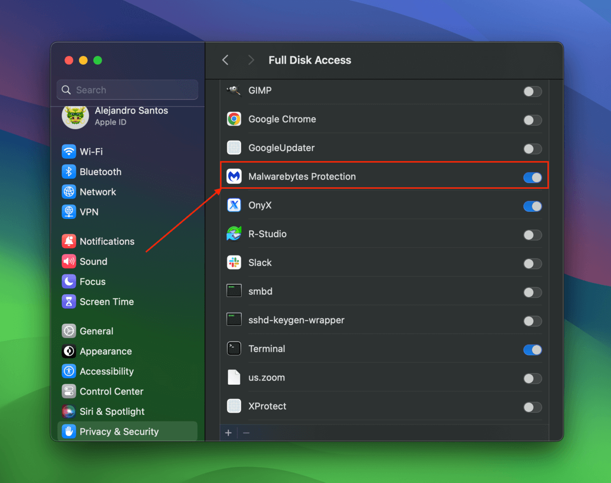Click the Bluetooth sidebar icon
The height and width of the screenshot is (483, 611).
coord(69,172)
